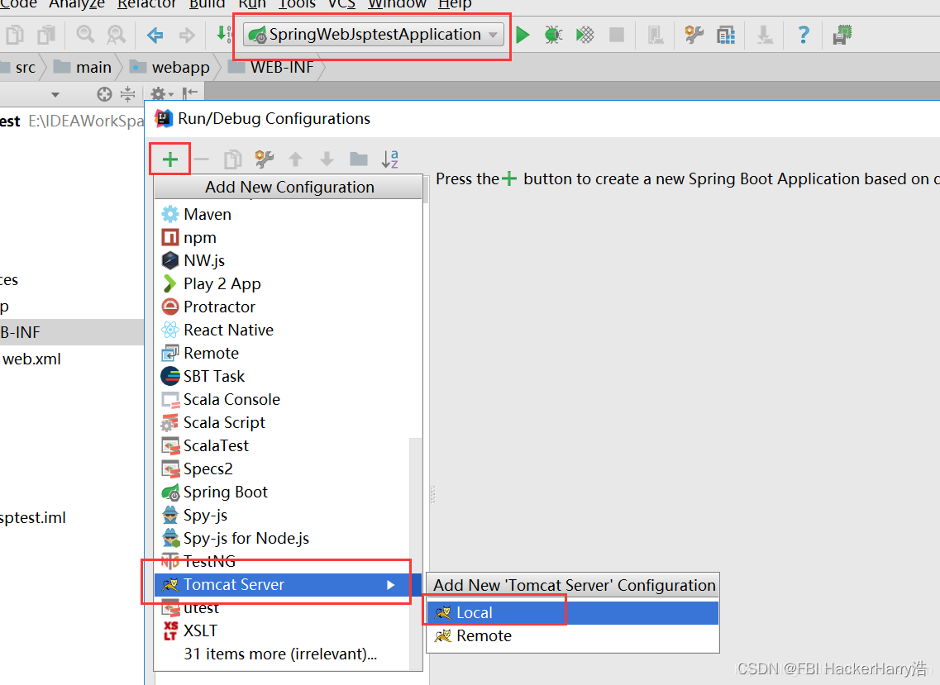Screen dimensions: 940x685
Task: Open project view dropdown arrow
Action: click(55, 95)
